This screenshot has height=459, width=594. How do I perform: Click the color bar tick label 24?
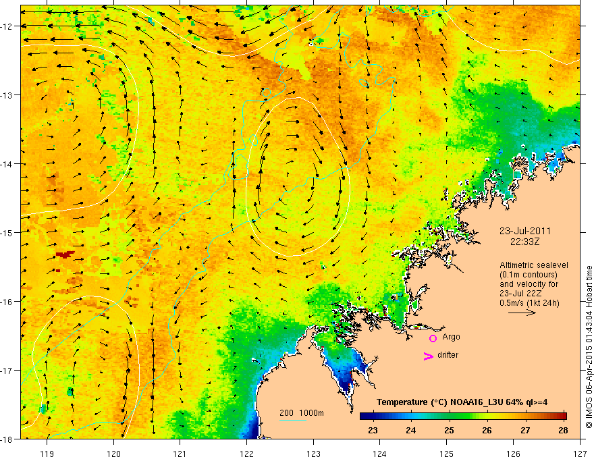pos(410,431)
